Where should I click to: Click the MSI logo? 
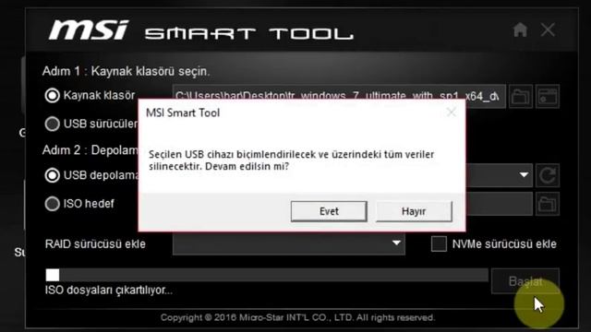click(89, 30)
